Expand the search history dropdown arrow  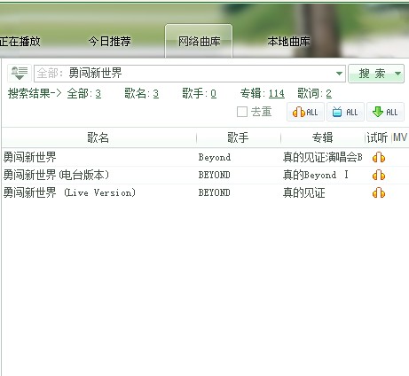pyautogui.click(x=339, y=74)
